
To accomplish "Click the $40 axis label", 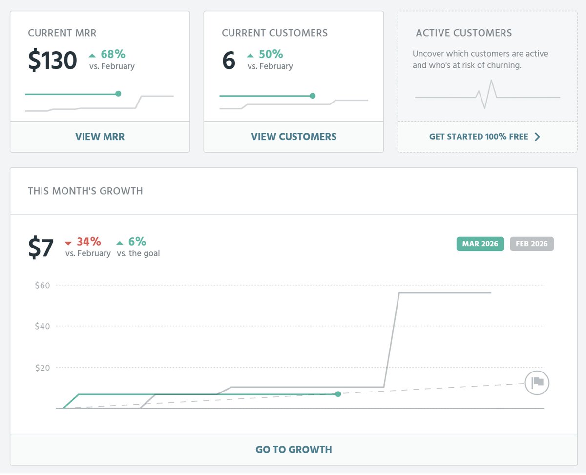I will click(42, 326).
